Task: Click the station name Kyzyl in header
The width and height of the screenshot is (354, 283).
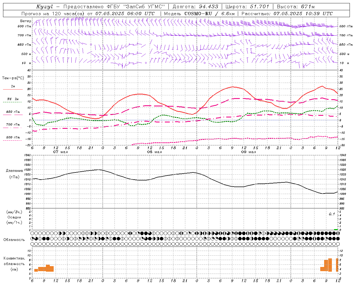Action: tap(44, 7)
